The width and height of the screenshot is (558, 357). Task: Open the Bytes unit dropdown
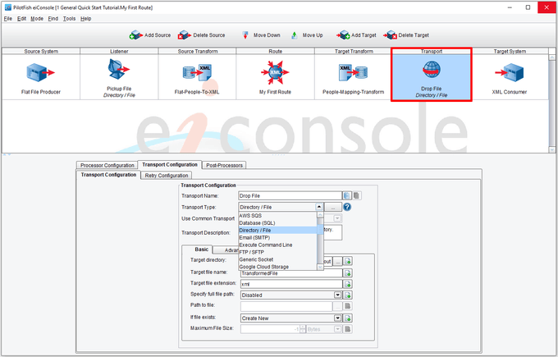pyautogui.click(x=337, y=329)
